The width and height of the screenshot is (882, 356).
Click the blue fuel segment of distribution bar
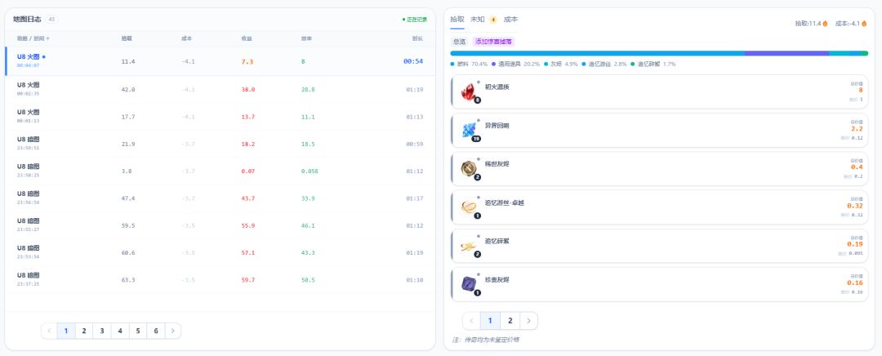pyautogui.click(x=597, y=53)
